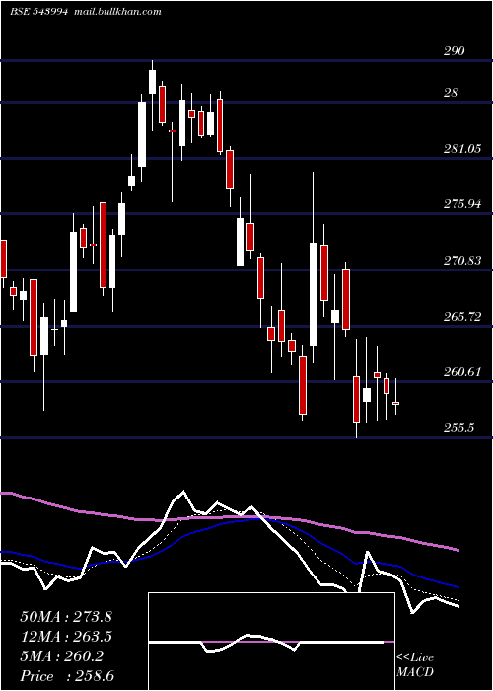Click the 270.83 price axis label

tap(461, 261)
